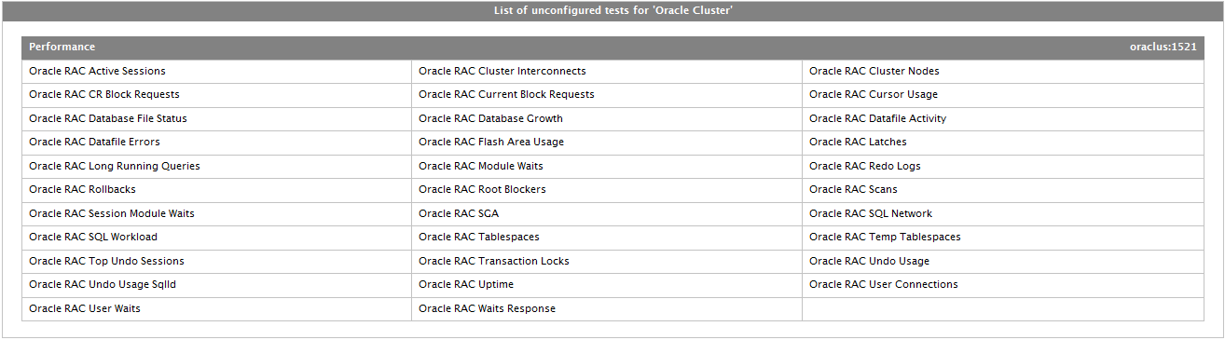Open Oracle RAC CR Block Requests

pos(104,94)
